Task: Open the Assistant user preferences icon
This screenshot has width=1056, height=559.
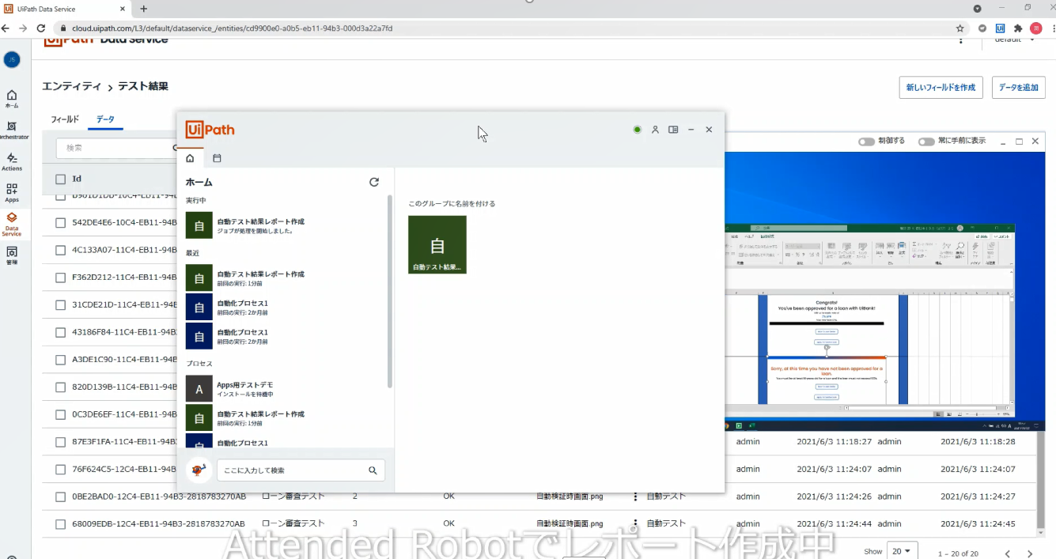Action: (x=655, y=130)
